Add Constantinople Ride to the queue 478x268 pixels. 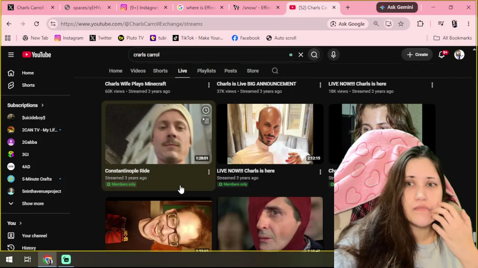(206, 121)
